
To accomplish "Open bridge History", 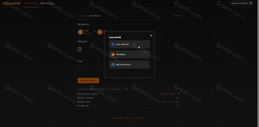I will click(177, 16).
